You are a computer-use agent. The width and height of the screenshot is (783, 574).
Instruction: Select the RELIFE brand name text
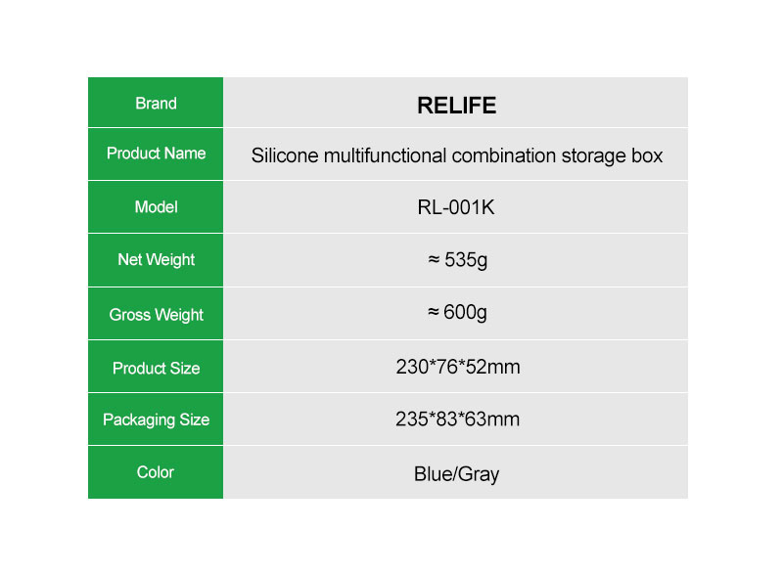tap(456, 106)
